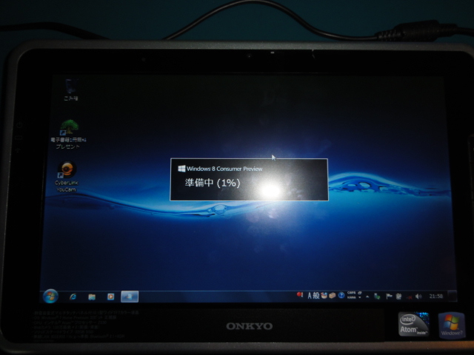Open the IME pad icon
Viewport: 474px width, 355px height.
coord(324,295)
